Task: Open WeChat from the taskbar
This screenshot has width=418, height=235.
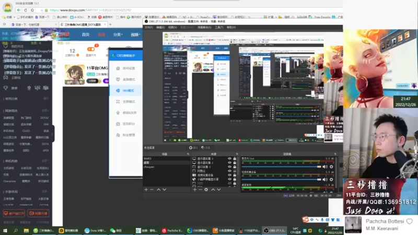Action: pos(115,230)
